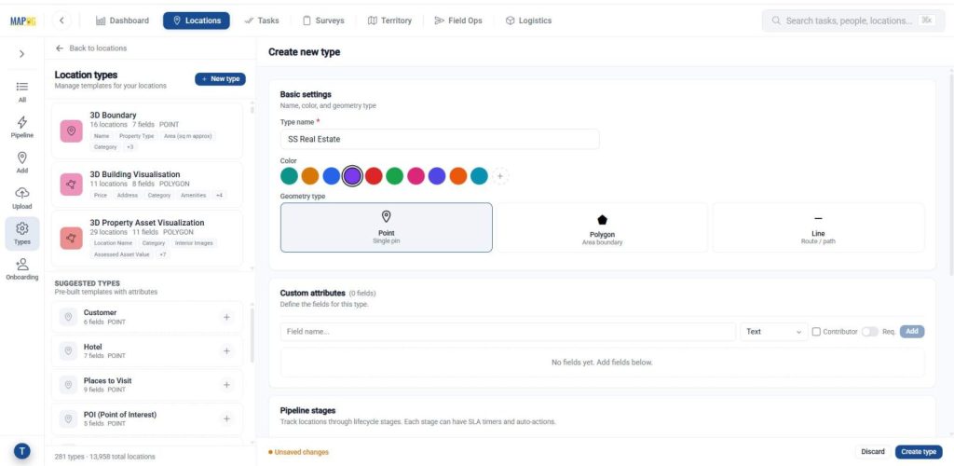Screen dimensions: 954x466
Task: Click the Discard button
Action: tap(872, 451)
